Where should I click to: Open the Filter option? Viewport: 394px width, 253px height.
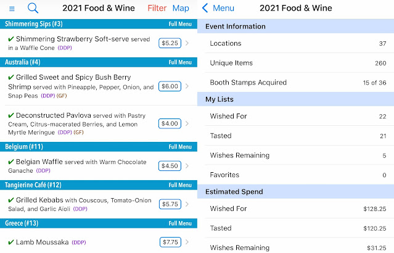(157, 8)
